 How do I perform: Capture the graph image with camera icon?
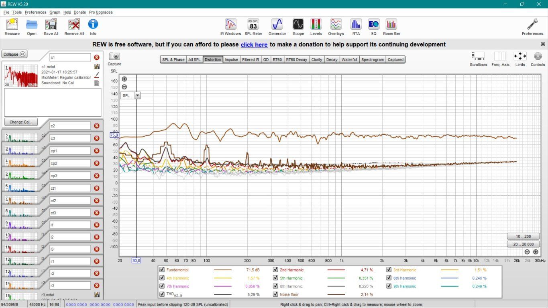pyautogui.click(x=114, y=56)
